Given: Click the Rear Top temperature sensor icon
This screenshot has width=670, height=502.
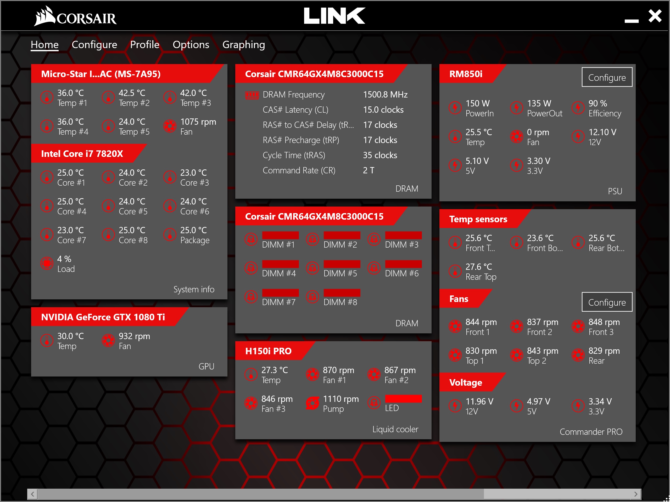Looking at the screenshot, I should (455, 271).
